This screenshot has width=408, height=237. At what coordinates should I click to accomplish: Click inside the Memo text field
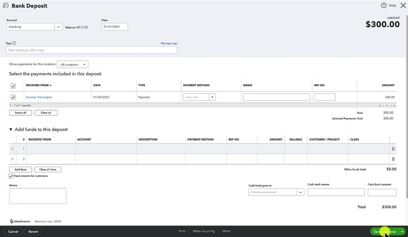pyautogui.click(x=37, y=195)
